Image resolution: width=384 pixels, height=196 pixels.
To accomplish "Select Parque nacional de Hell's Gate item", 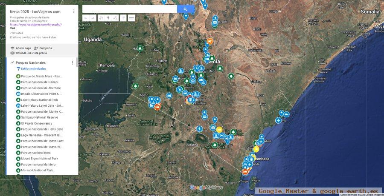I will tap(40, 129).
